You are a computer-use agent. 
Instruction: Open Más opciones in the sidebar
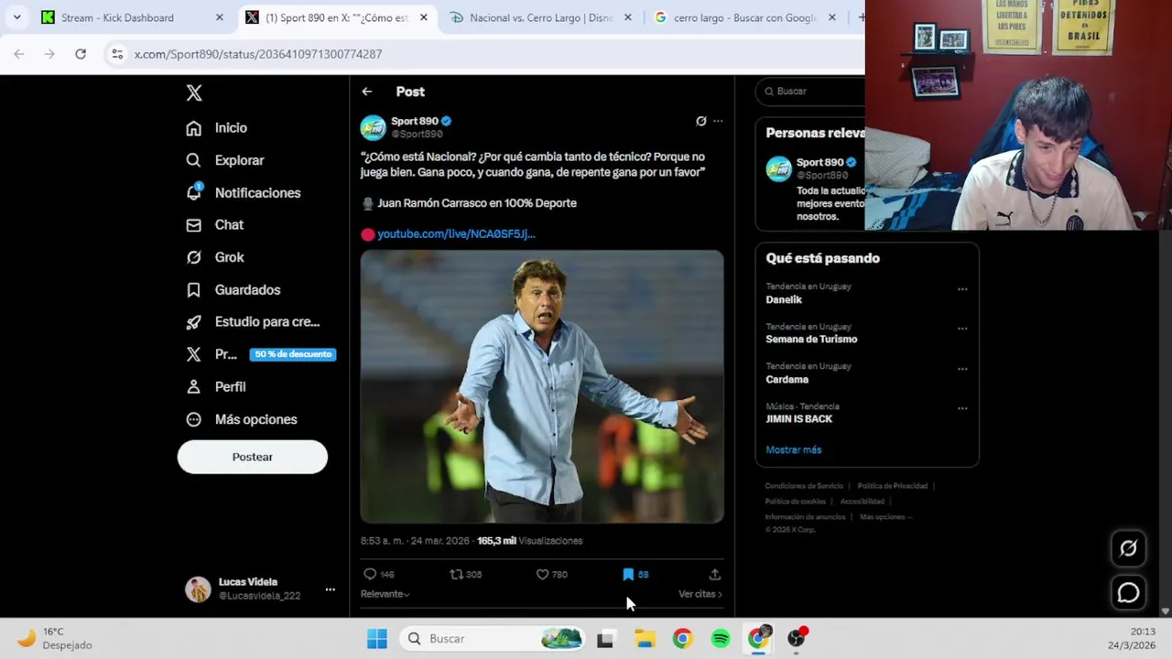(x=242, y=419)
